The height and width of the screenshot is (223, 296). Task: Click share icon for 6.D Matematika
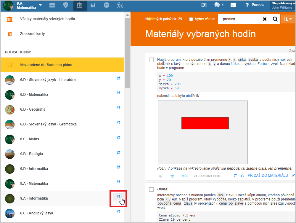tap(118, 93)
